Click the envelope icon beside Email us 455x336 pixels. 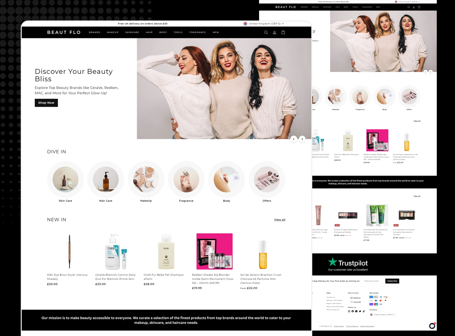351,298
